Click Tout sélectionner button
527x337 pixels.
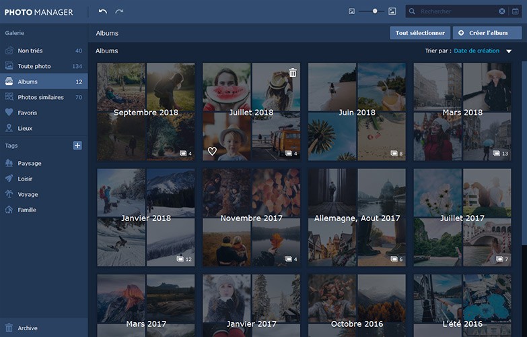coord(420,33)
